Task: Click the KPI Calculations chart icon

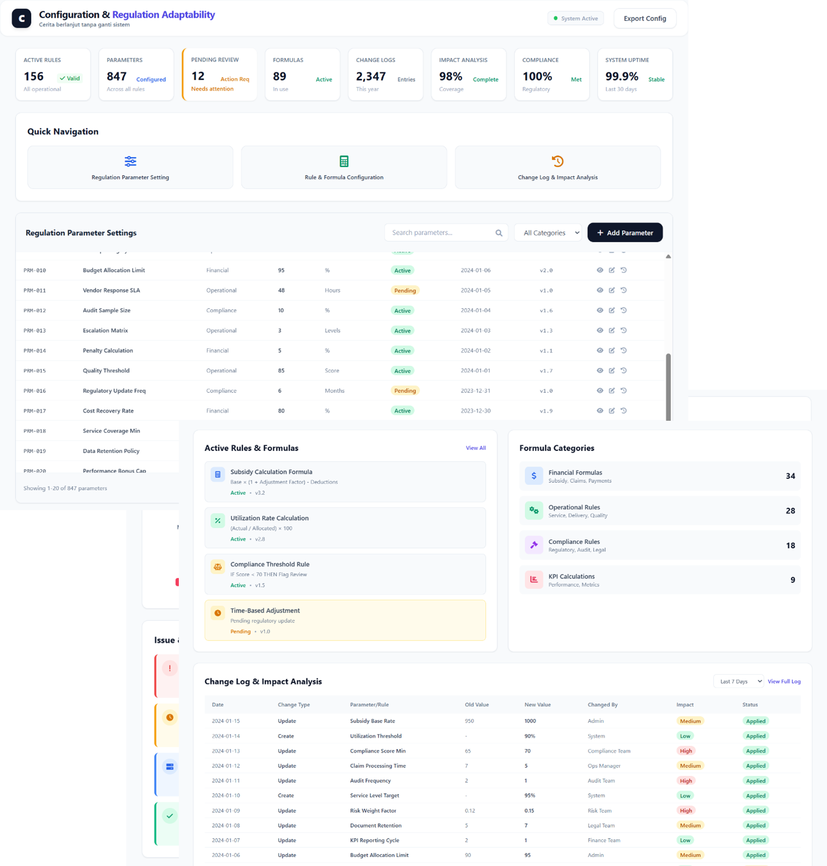Action: [x=534, y=580]
